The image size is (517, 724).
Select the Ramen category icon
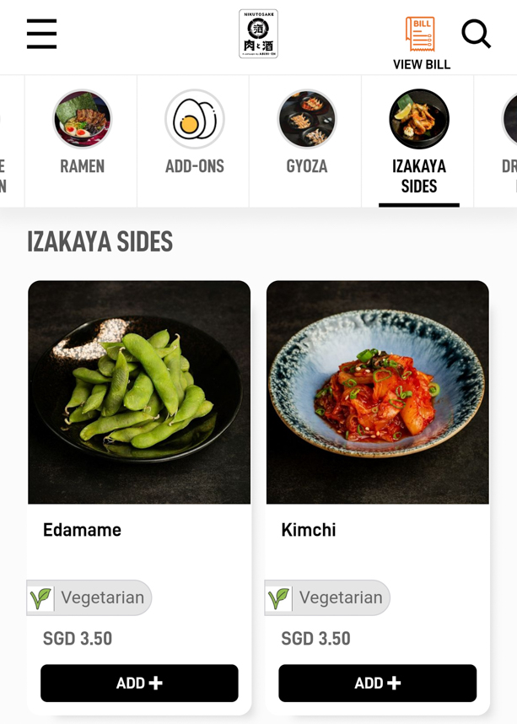click(83, 119)
